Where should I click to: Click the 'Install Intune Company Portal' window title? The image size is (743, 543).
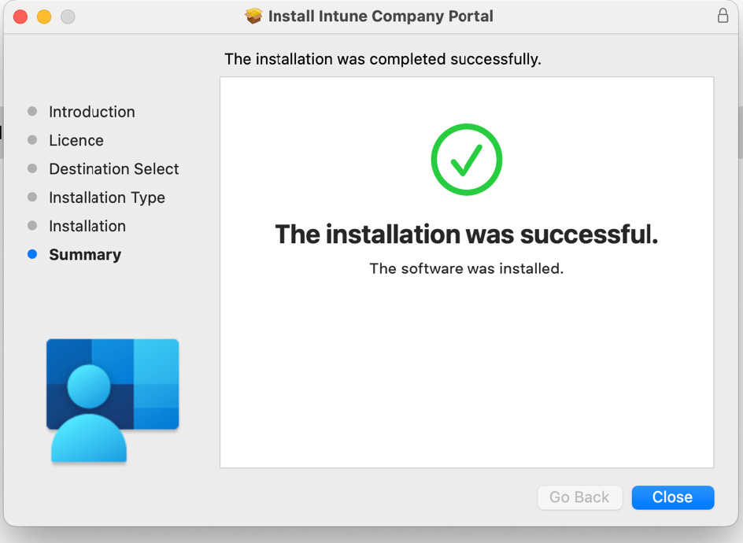click(x=380, y=16)
